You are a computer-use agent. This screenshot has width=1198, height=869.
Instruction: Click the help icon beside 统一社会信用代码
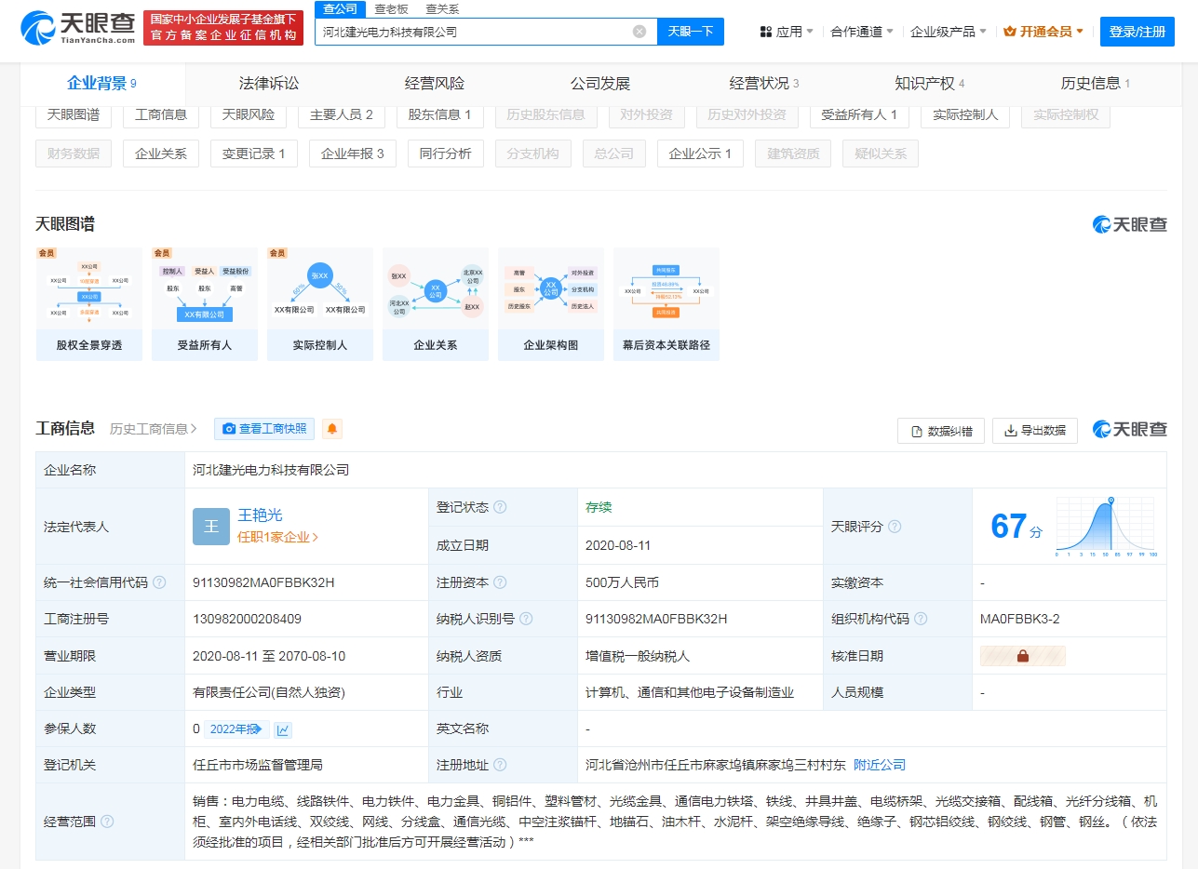159,582
